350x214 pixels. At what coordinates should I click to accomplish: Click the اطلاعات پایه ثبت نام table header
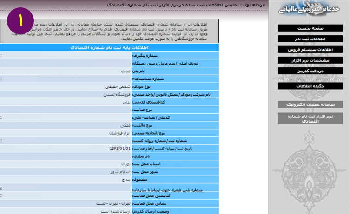click(x=109, y=48)
